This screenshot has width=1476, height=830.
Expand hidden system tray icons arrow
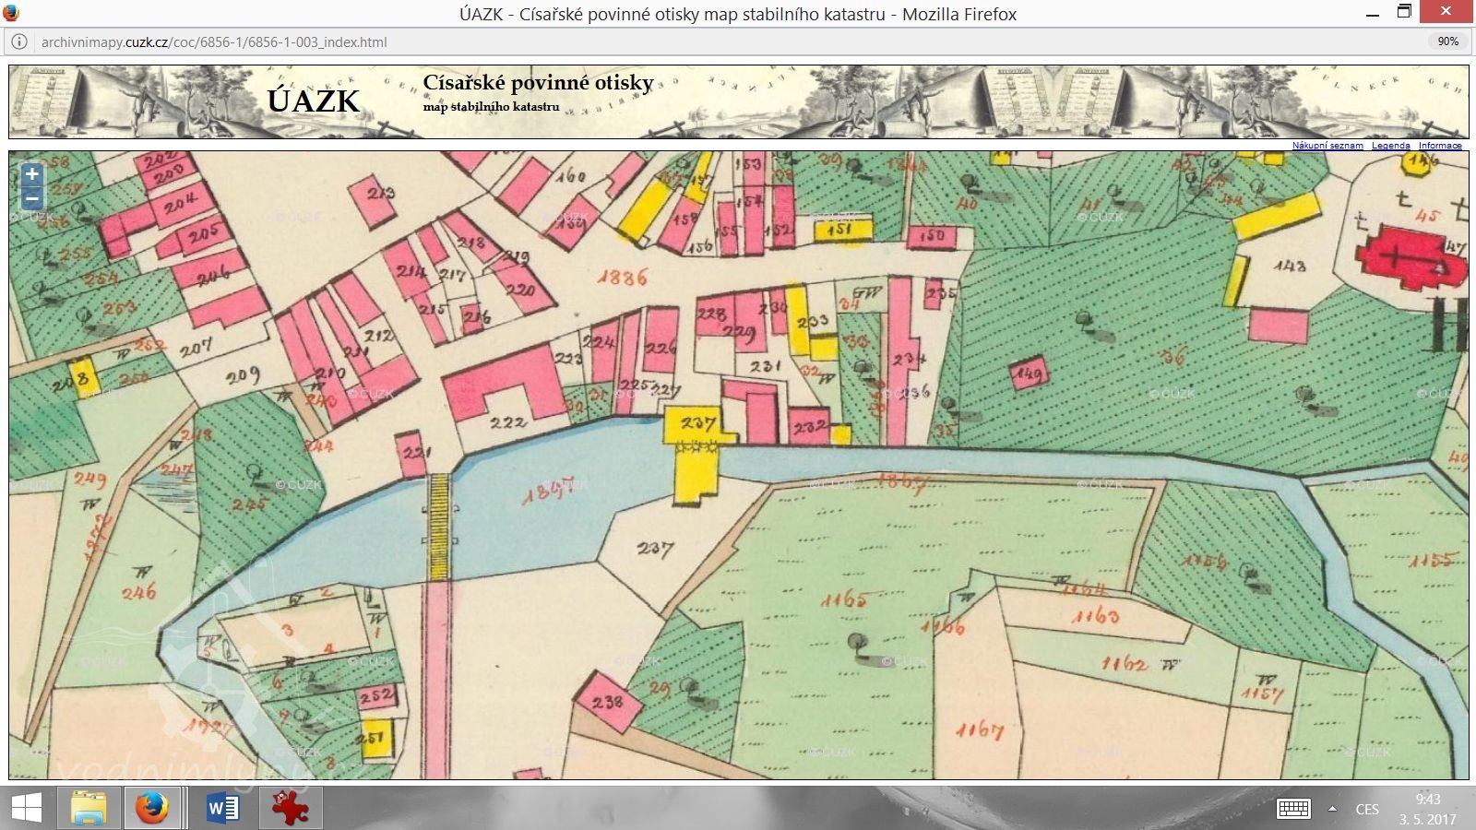[x=1332, y=809]
